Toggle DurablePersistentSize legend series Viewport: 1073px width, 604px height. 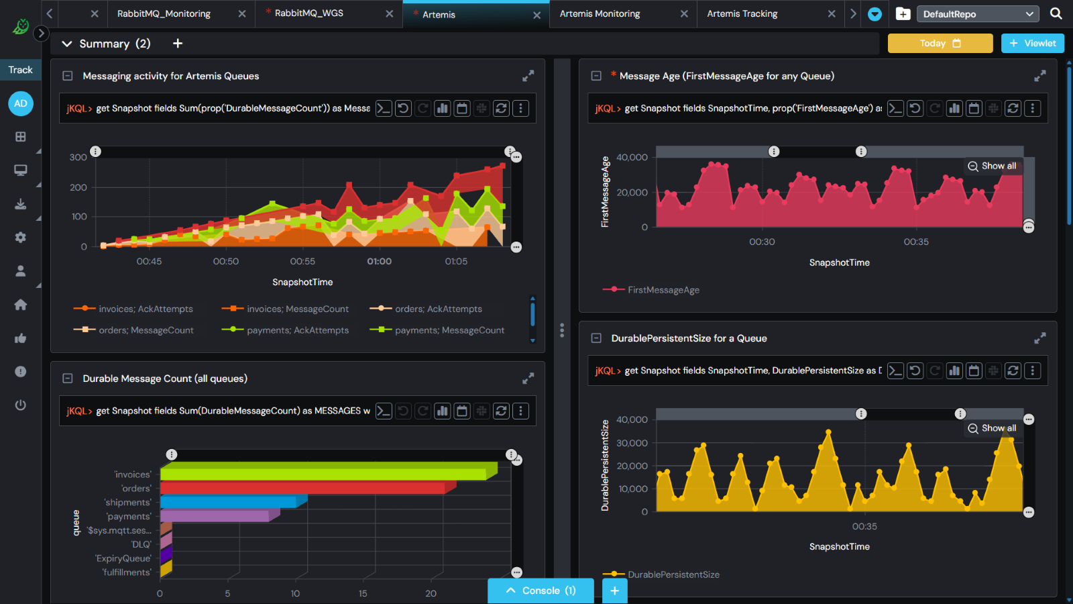[x=661, y=574]
